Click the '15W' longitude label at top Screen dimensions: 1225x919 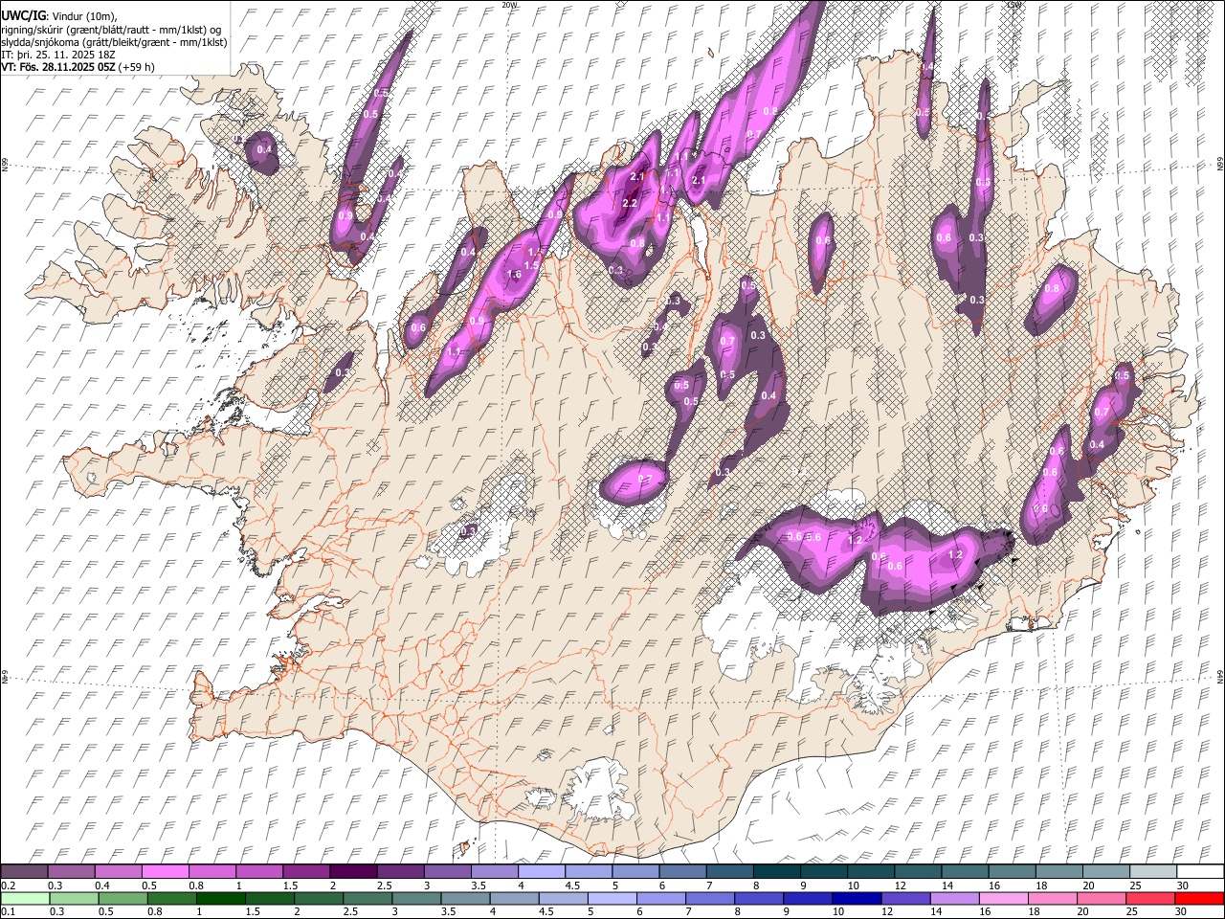tap(1015, 5)
